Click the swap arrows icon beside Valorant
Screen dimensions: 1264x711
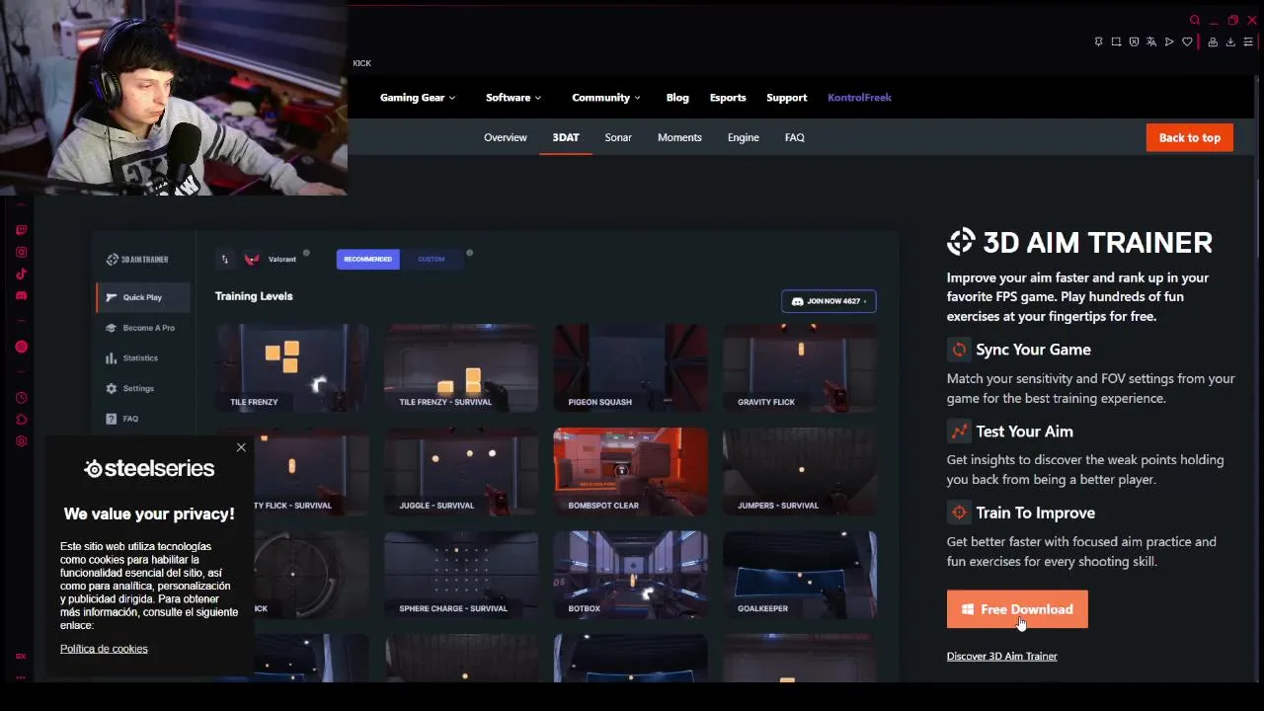pyautogui.click(x=224, y=259)
